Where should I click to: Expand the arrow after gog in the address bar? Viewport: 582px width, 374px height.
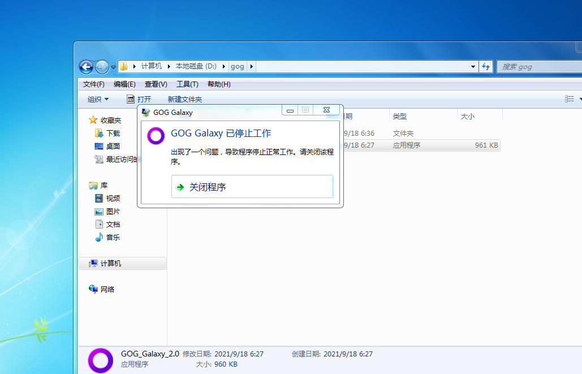pyautogui.click(x=252, y=66)
